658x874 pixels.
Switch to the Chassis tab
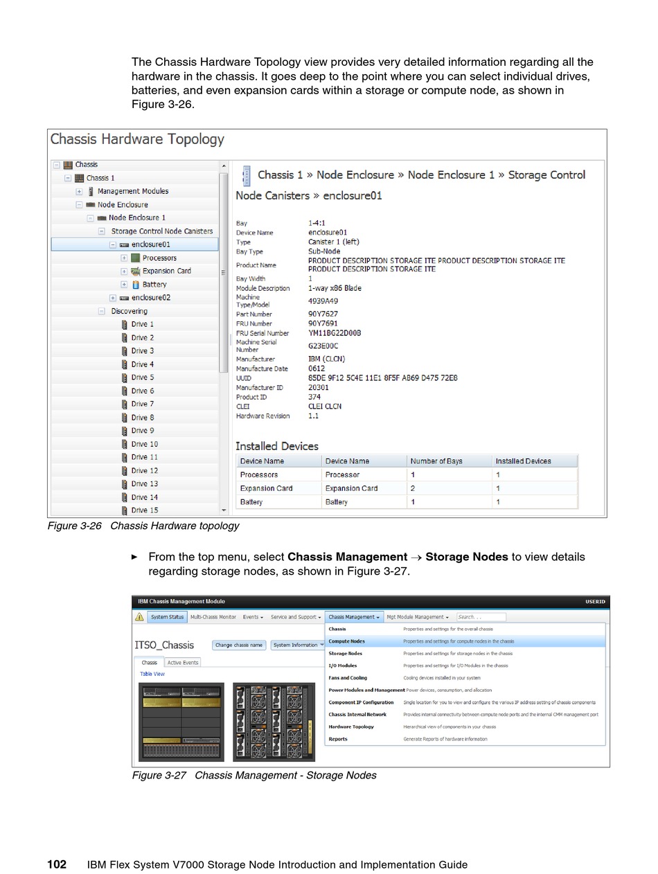point(150,663)
